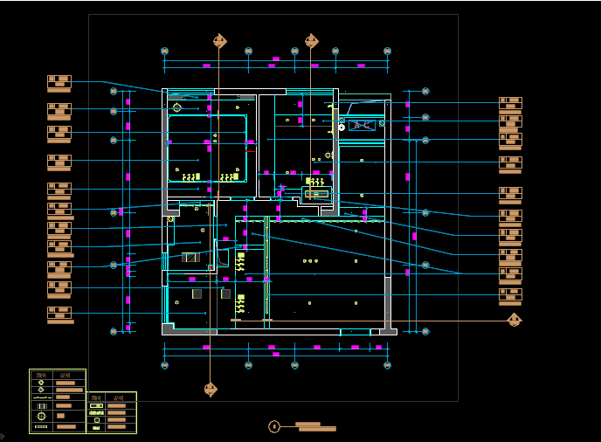The image size is (601, 442).
Task: Click the section marker on the right side
Action: coord(515,321)
